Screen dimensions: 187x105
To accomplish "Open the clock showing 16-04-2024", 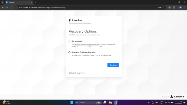I will (179, 103).
